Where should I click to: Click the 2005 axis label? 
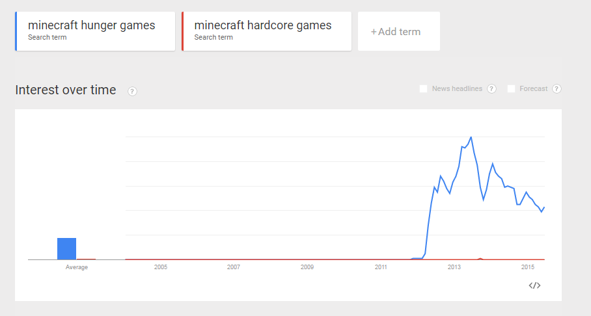point(161,267)
